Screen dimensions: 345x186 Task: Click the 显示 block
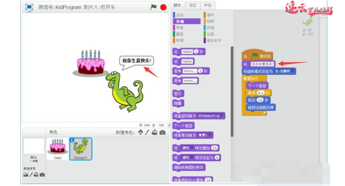click(x=178, y=94)
